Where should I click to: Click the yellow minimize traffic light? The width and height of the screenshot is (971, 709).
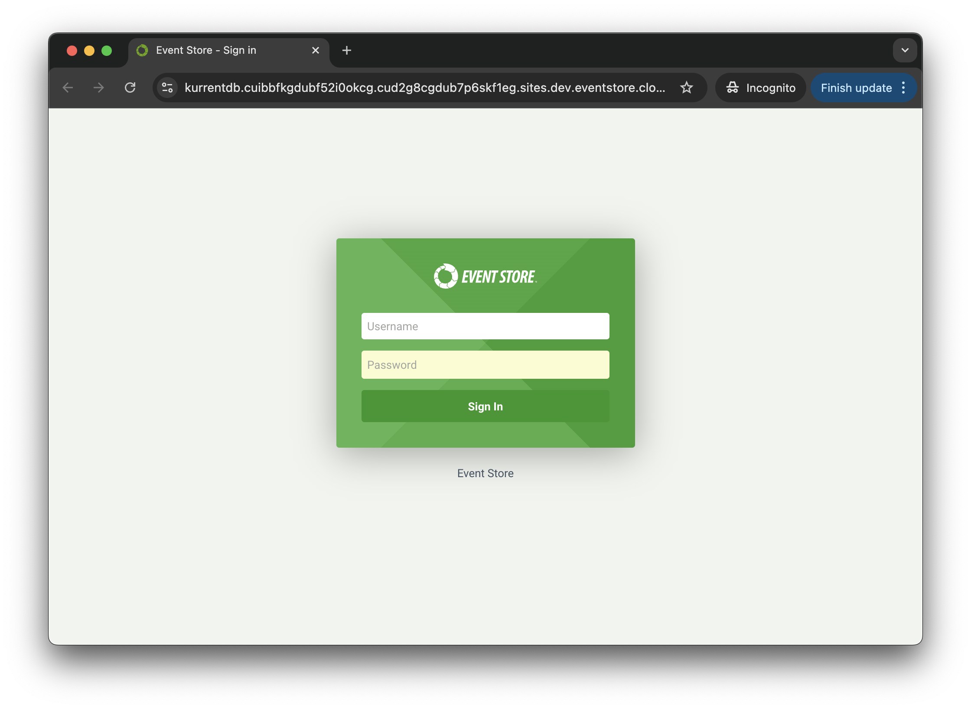(x=89, y=50)
